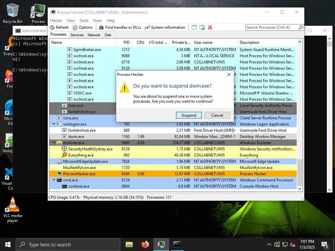Image resolution: width=335 pixels, height=251 pixels.
Task: Click the Physical memory status bar entry
Action: click(x=114, y=197)
